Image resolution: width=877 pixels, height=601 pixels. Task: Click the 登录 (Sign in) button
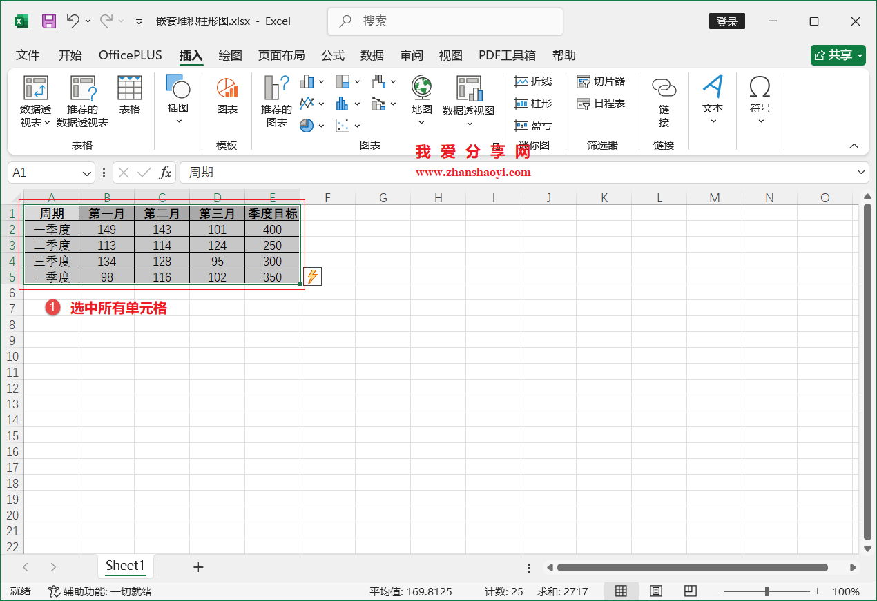coord(726,21)
